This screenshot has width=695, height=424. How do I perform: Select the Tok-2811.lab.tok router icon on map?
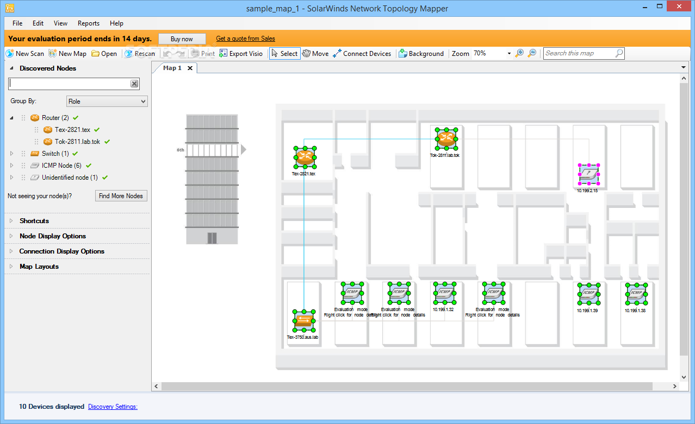pyautogui.click(x=446, y=139)
